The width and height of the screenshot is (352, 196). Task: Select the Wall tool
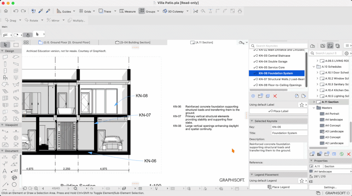(5, 57)
